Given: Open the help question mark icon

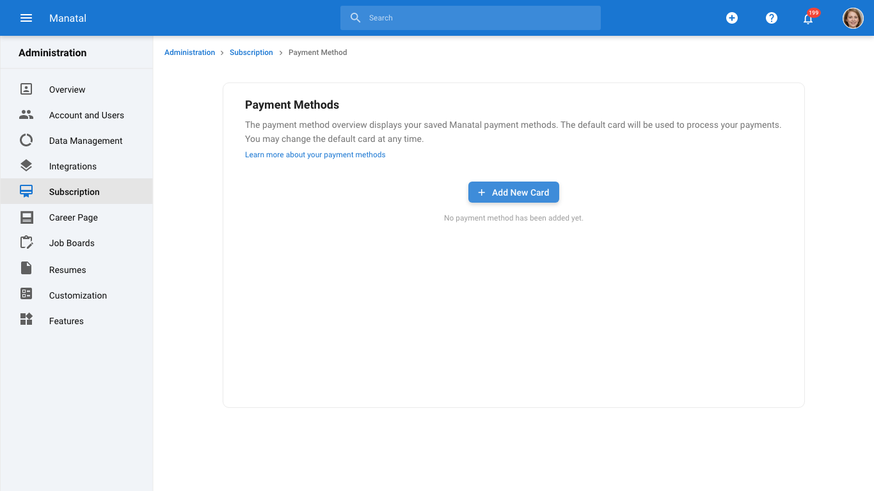Looking at the screenshot, I should pos(772,18).
